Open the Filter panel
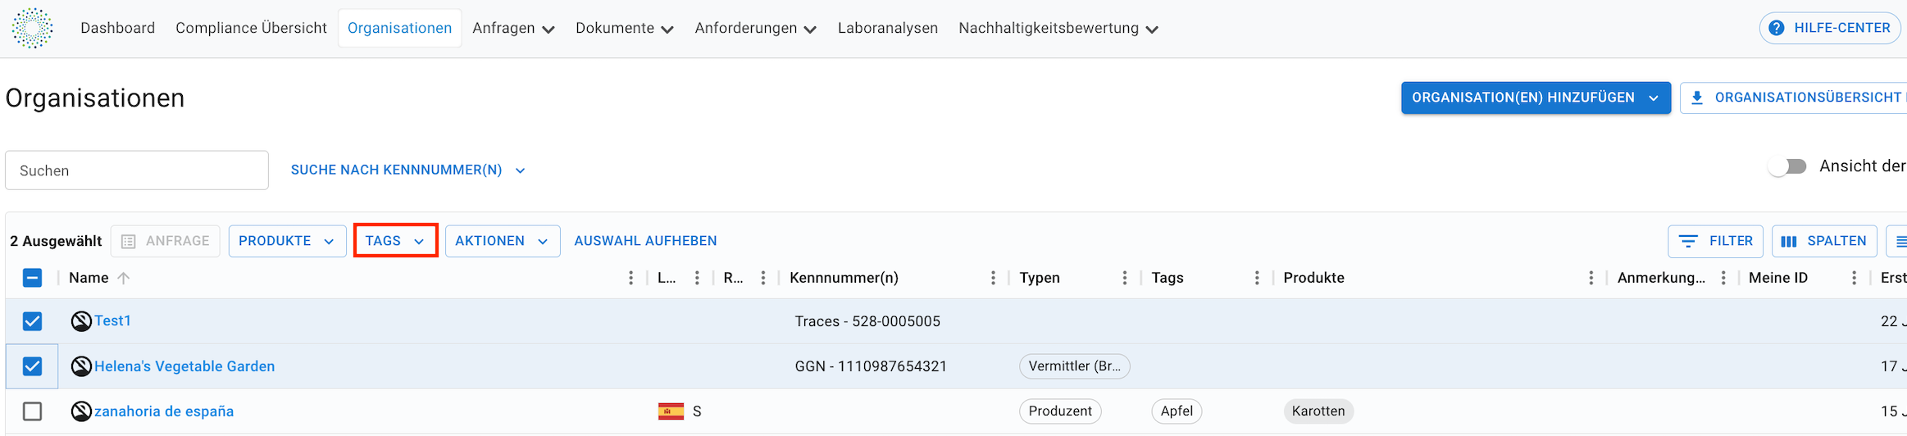This screenshot has height=436, width=1907. pyautogui.click(x=1715, y=241)
